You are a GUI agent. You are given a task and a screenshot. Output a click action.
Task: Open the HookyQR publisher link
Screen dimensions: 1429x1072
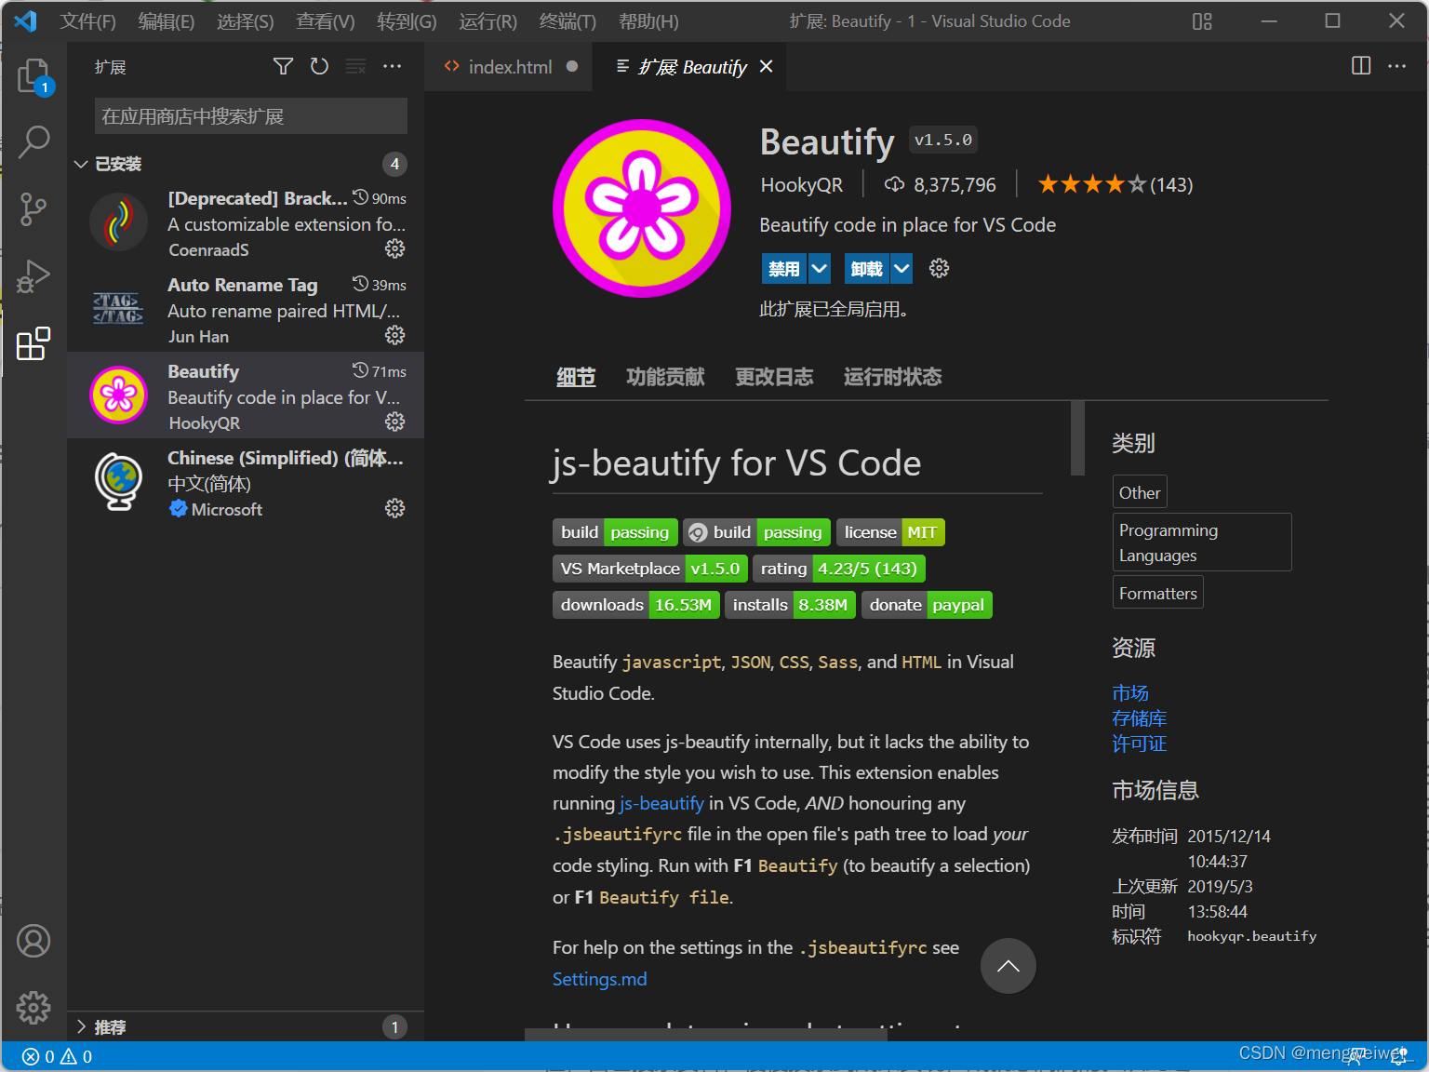tap(802, 184)
